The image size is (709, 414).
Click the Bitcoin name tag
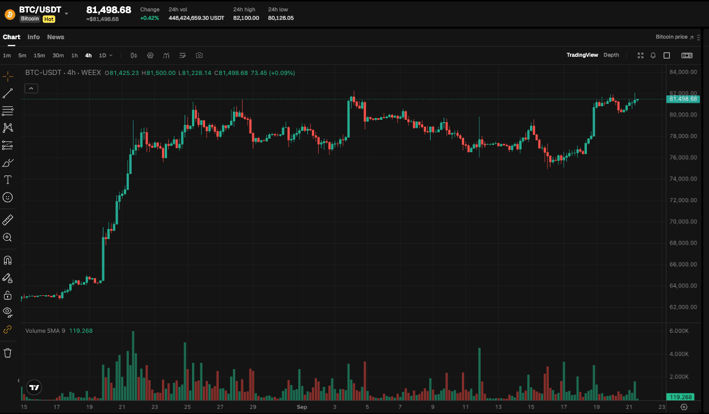(30, 19)
